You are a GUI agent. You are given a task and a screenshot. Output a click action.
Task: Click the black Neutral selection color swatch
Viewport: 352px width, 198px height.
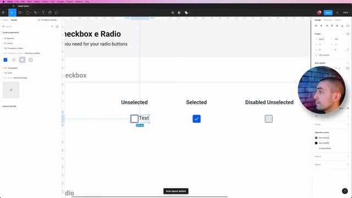click(x=316, y=143)
